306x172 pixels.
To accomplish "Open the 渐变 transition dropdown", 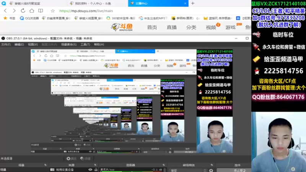I will (188, 170).
